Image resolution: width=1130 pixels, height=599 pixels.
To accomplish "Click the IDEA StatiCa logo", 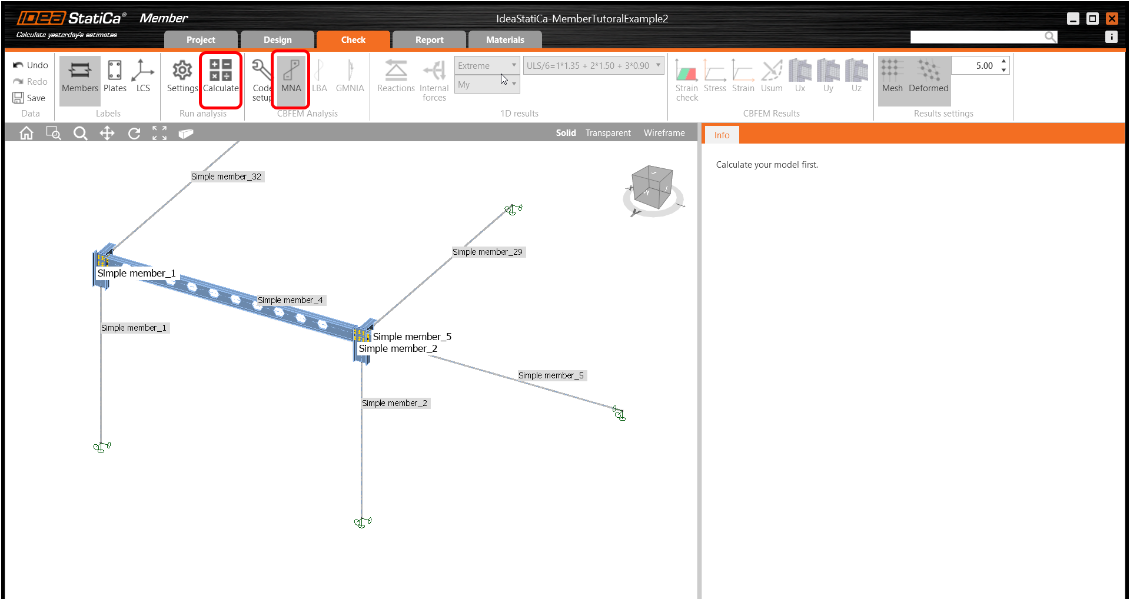I will coord(71,19).
